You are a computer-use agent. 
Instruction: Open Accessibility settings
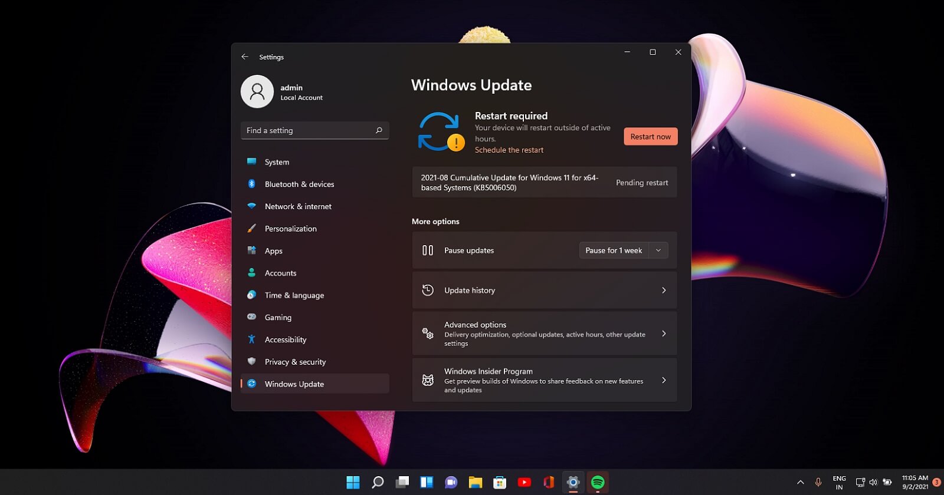pyautogui.click(x=315, y=339)
